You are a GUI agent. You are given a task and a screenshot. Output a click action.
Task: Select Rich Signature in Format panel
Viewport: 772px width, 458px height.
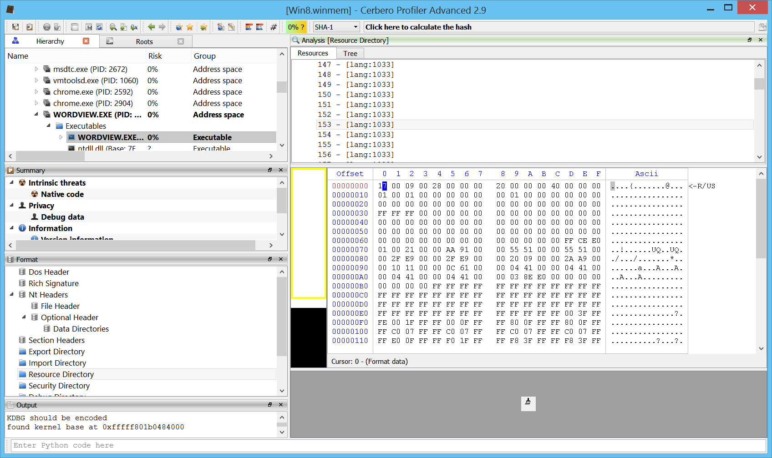(x=53, y=283)
